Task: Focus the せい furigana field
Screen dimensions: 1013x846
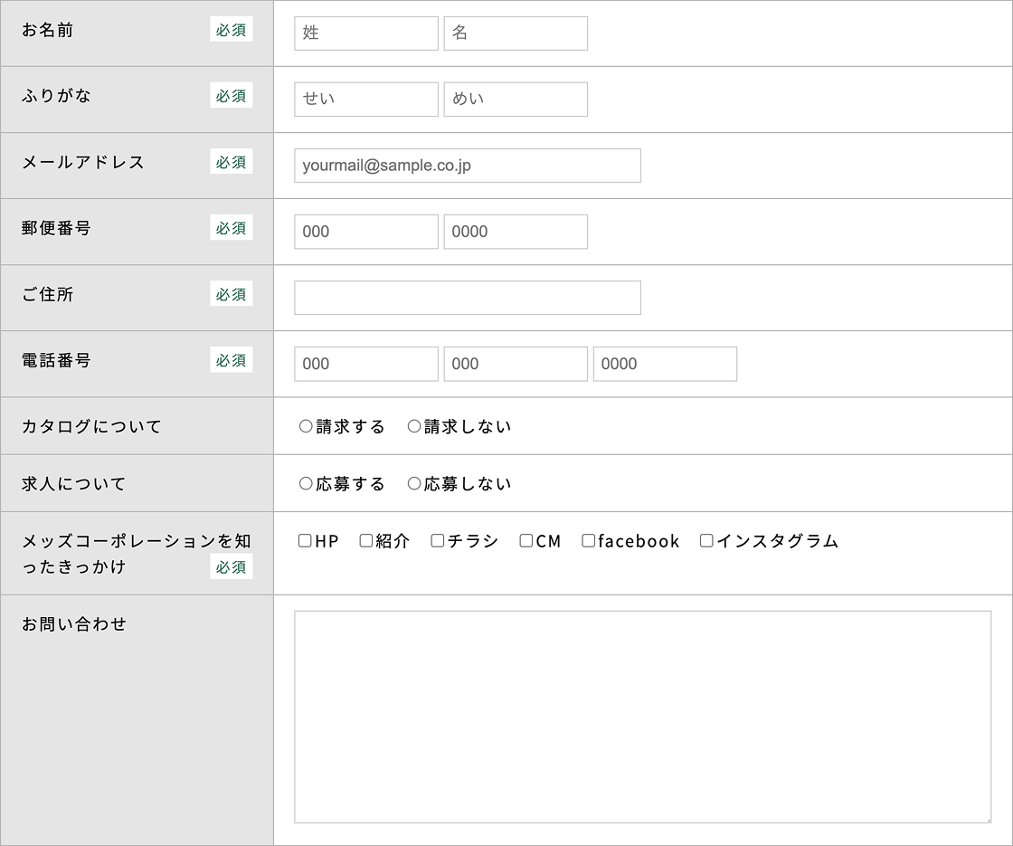Action: (365, 100)
